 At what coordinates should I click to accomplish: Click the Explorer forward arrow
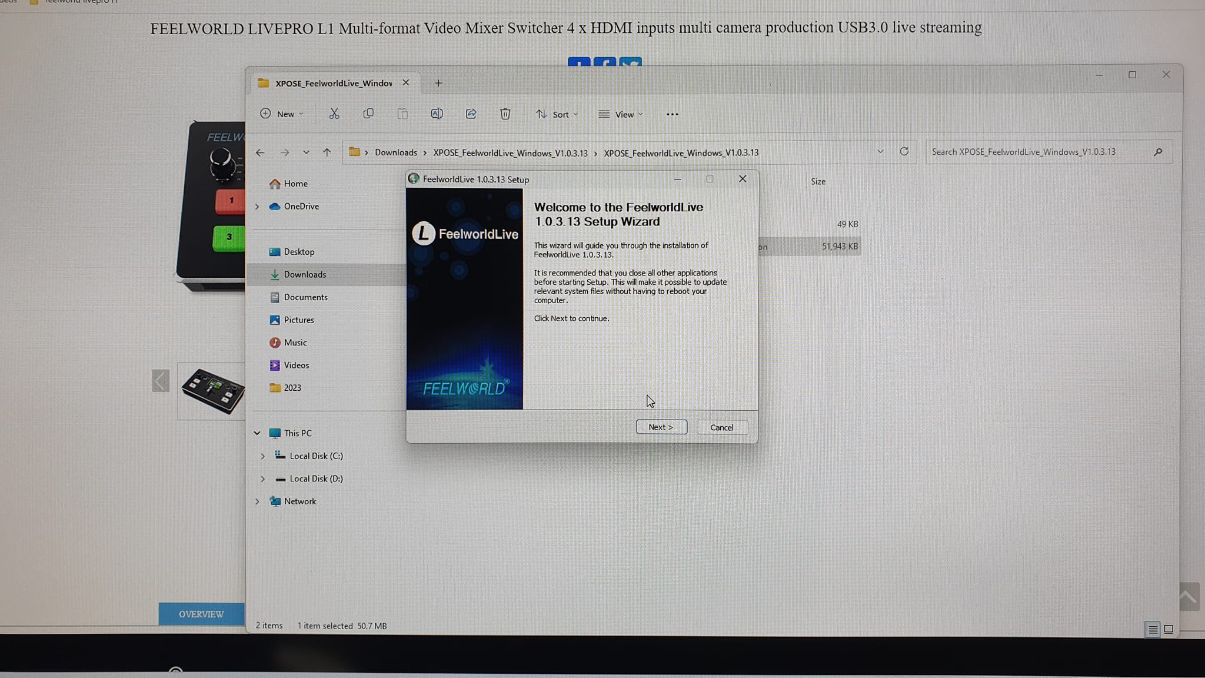tap(285, 152)
